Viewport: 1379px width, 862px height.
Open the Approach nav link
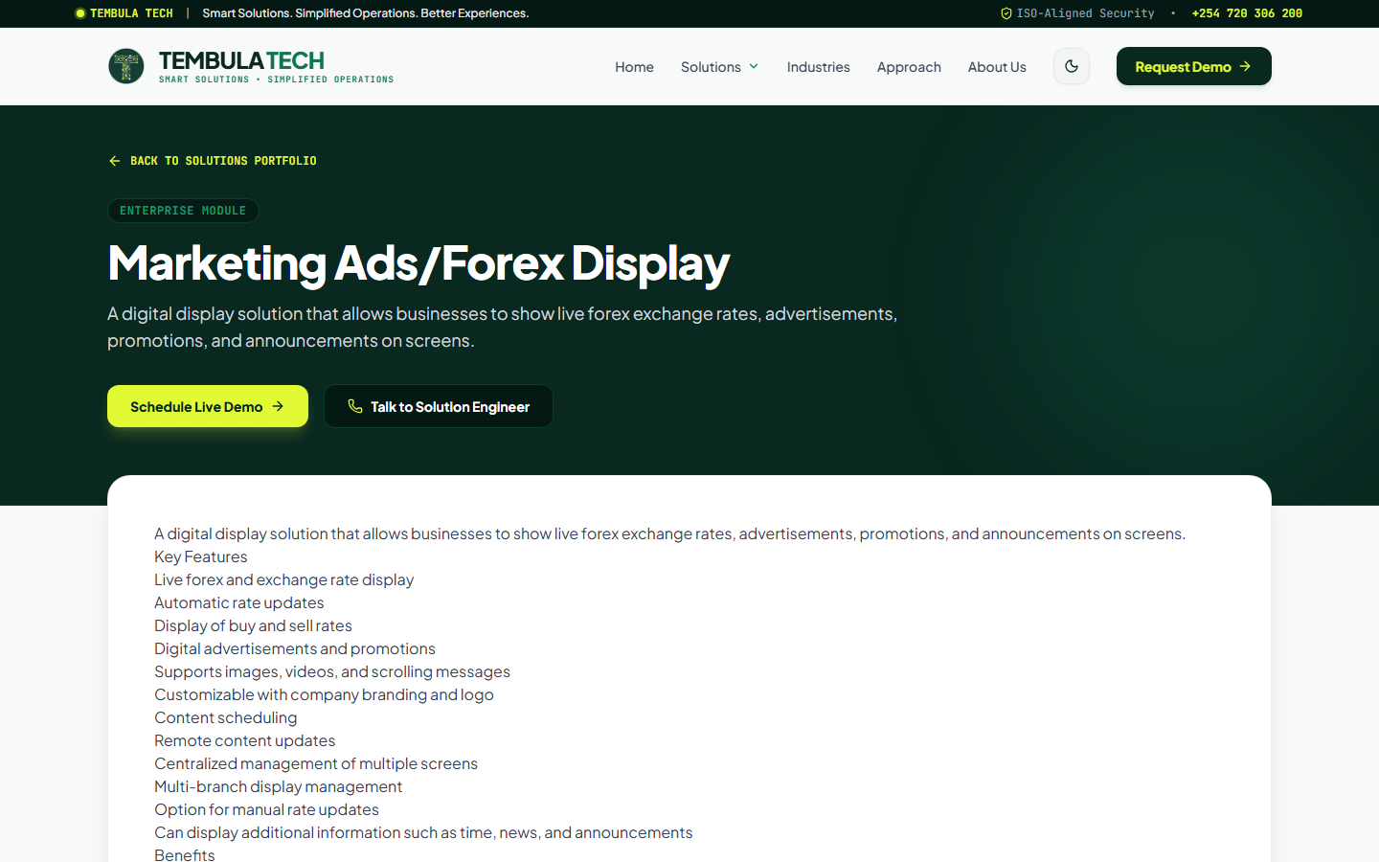point(909,67)
